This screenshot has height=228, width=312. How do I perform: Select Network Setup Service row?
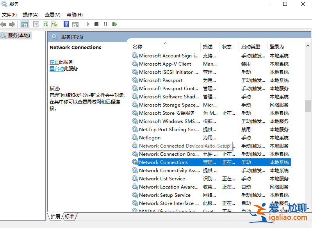tap(165, 195)
